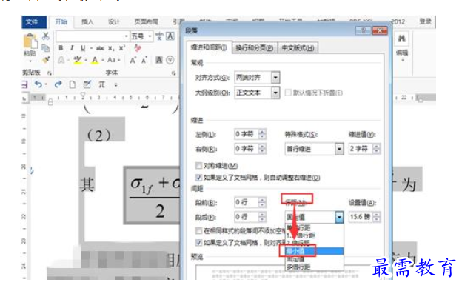Open the special format 特殊格式 dropdown
This screenshot has width=462, height=291.
pos(339,149)
